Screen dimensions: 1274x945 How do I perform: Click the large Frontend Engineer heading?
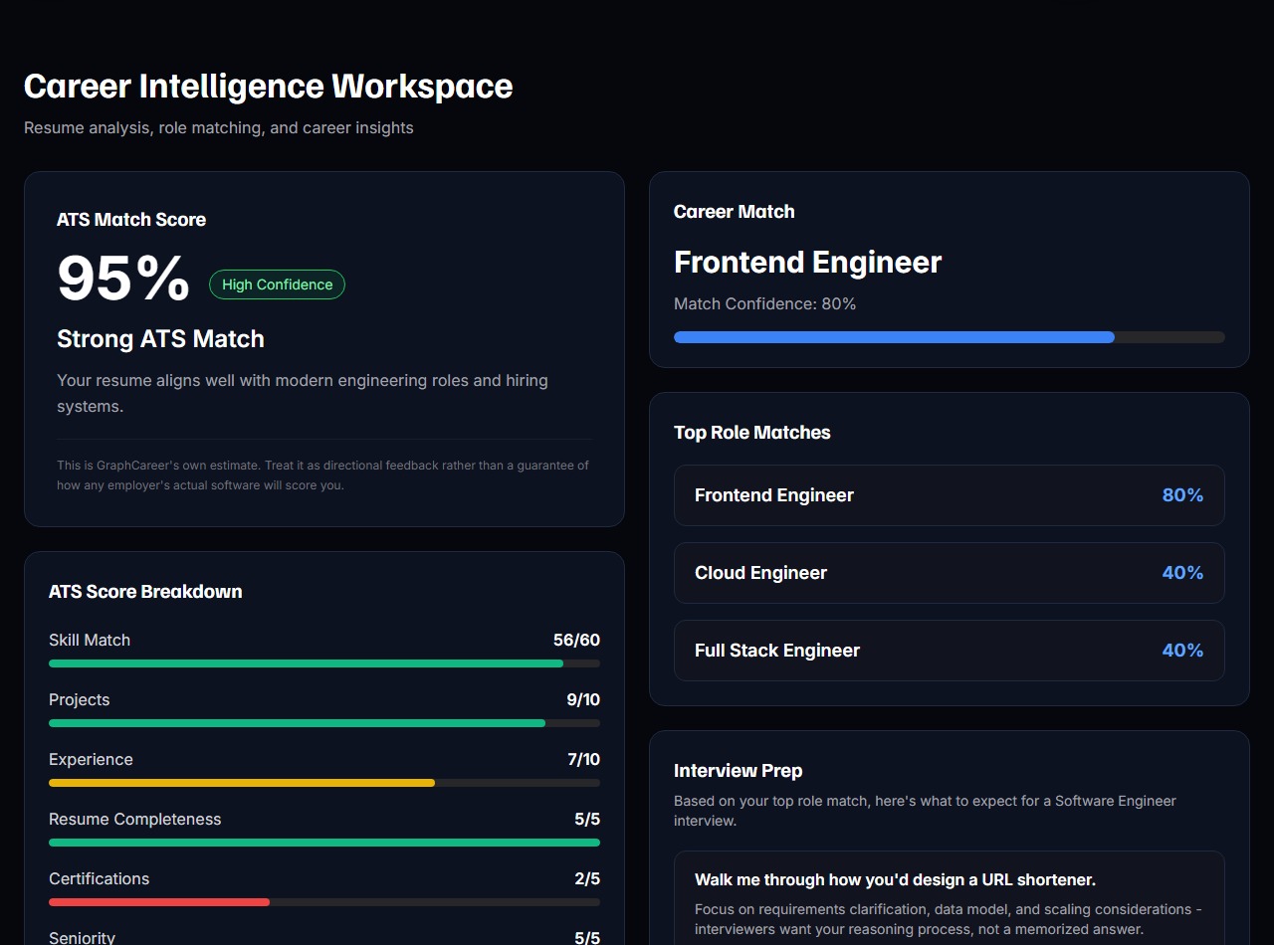807,263
